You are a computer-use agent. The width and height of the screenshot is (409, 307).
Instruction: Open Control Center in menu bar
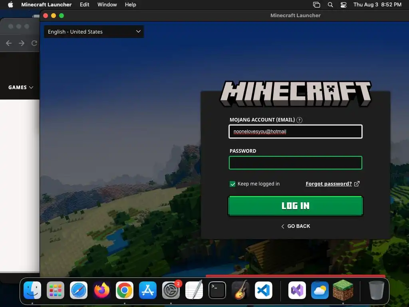tap(343, 5)
